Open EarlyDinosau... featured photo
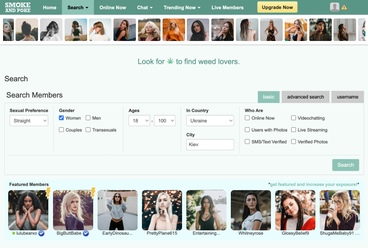 pyautogui.click(x=117, y=210)
